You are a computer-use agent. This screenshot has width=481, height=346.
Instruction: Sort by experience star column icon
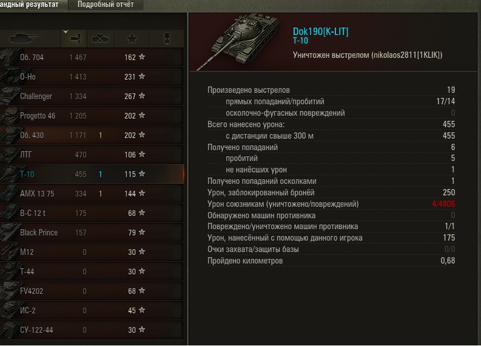(x=132, y=38)
